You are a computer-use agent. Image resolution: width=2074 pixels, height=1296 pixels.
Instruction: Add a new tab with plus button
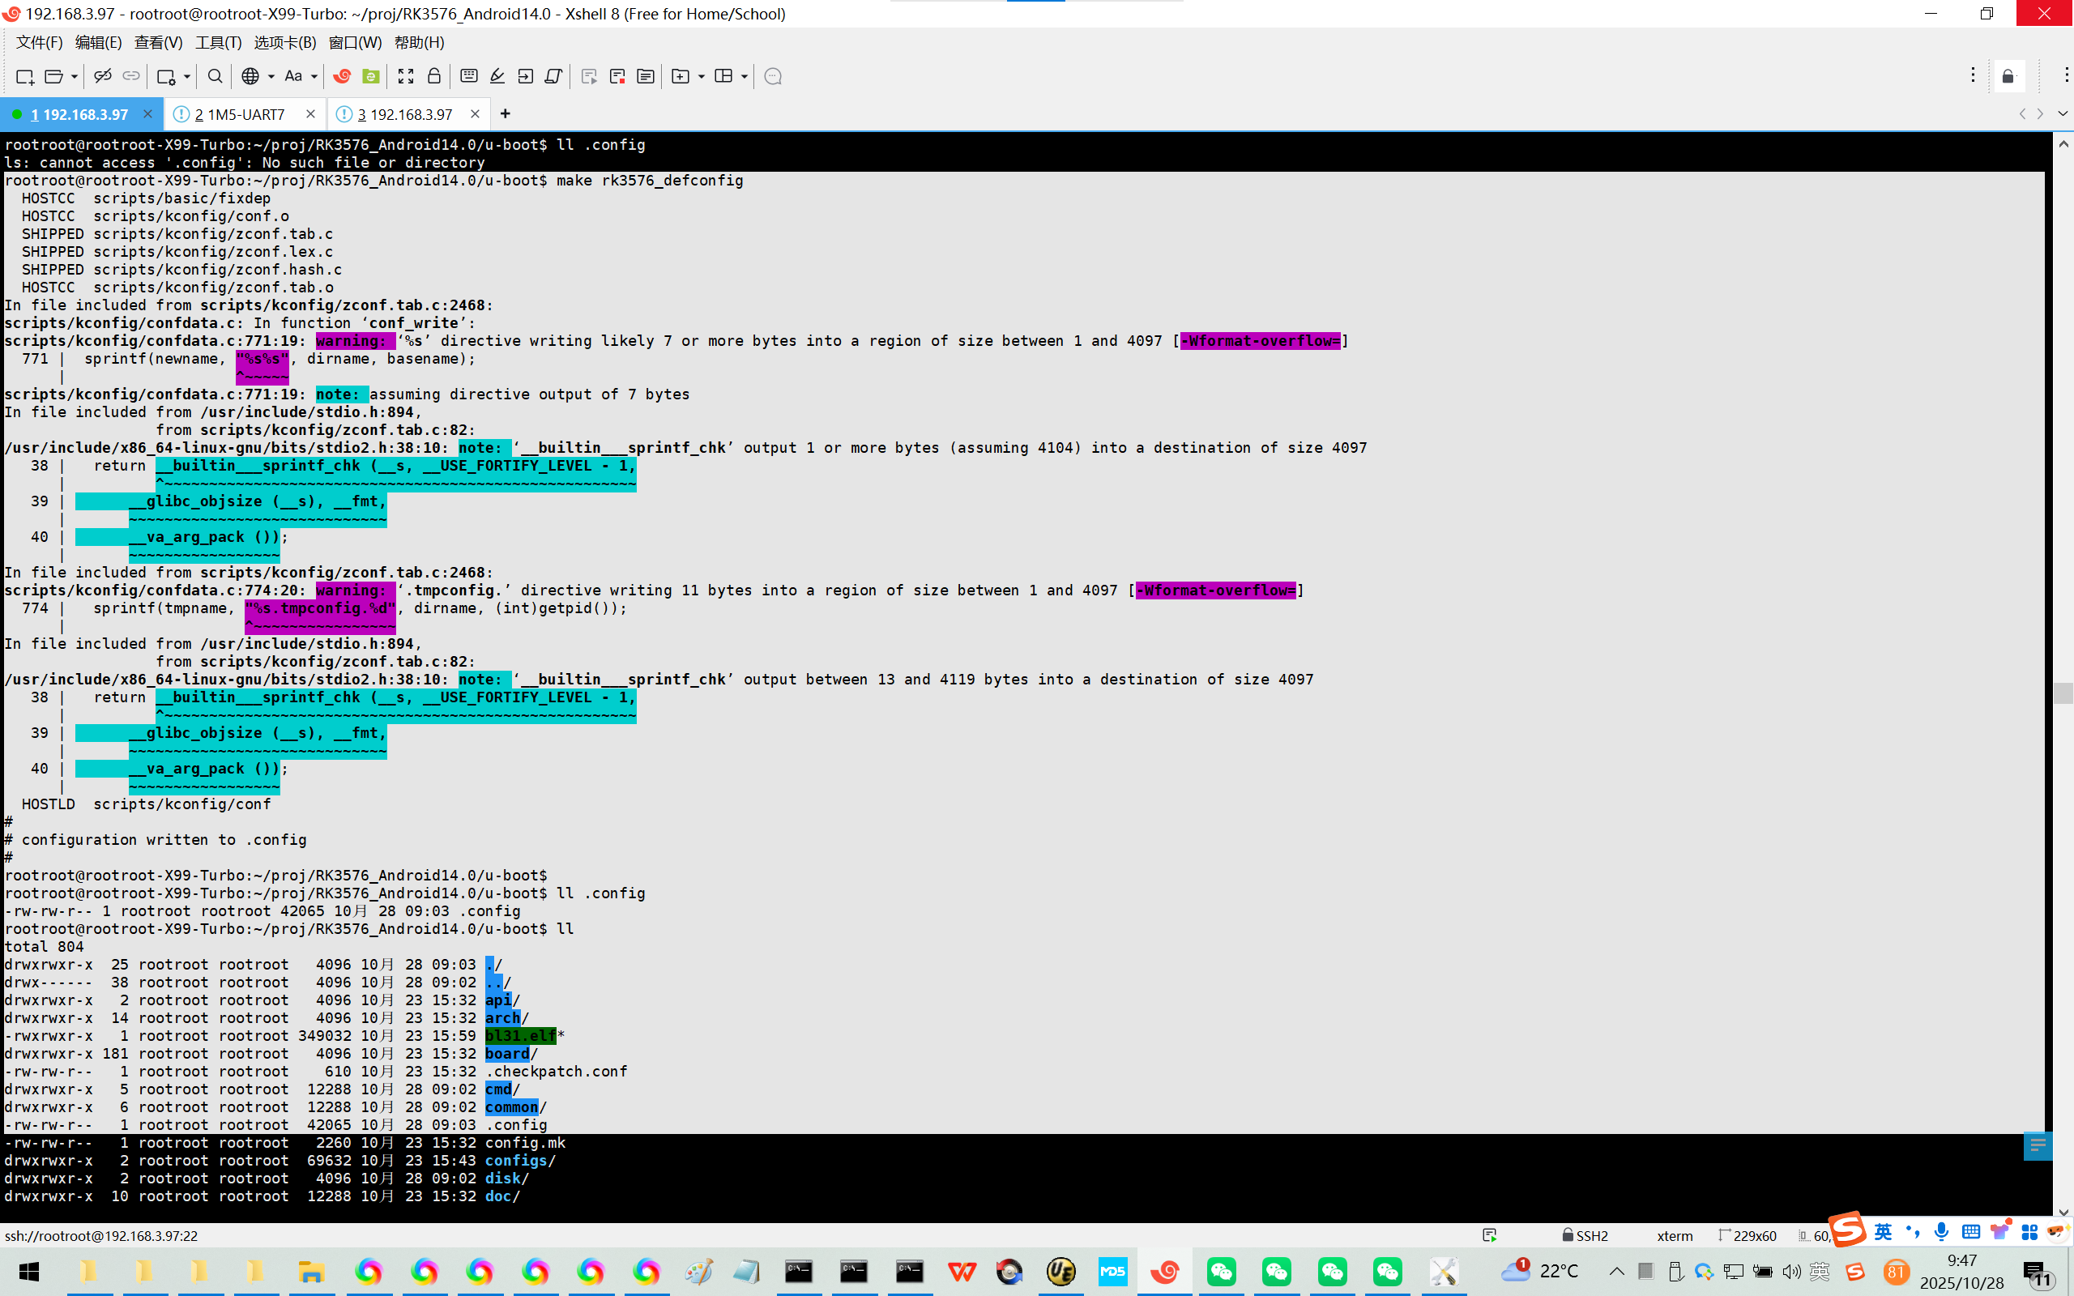pos(506,114)
